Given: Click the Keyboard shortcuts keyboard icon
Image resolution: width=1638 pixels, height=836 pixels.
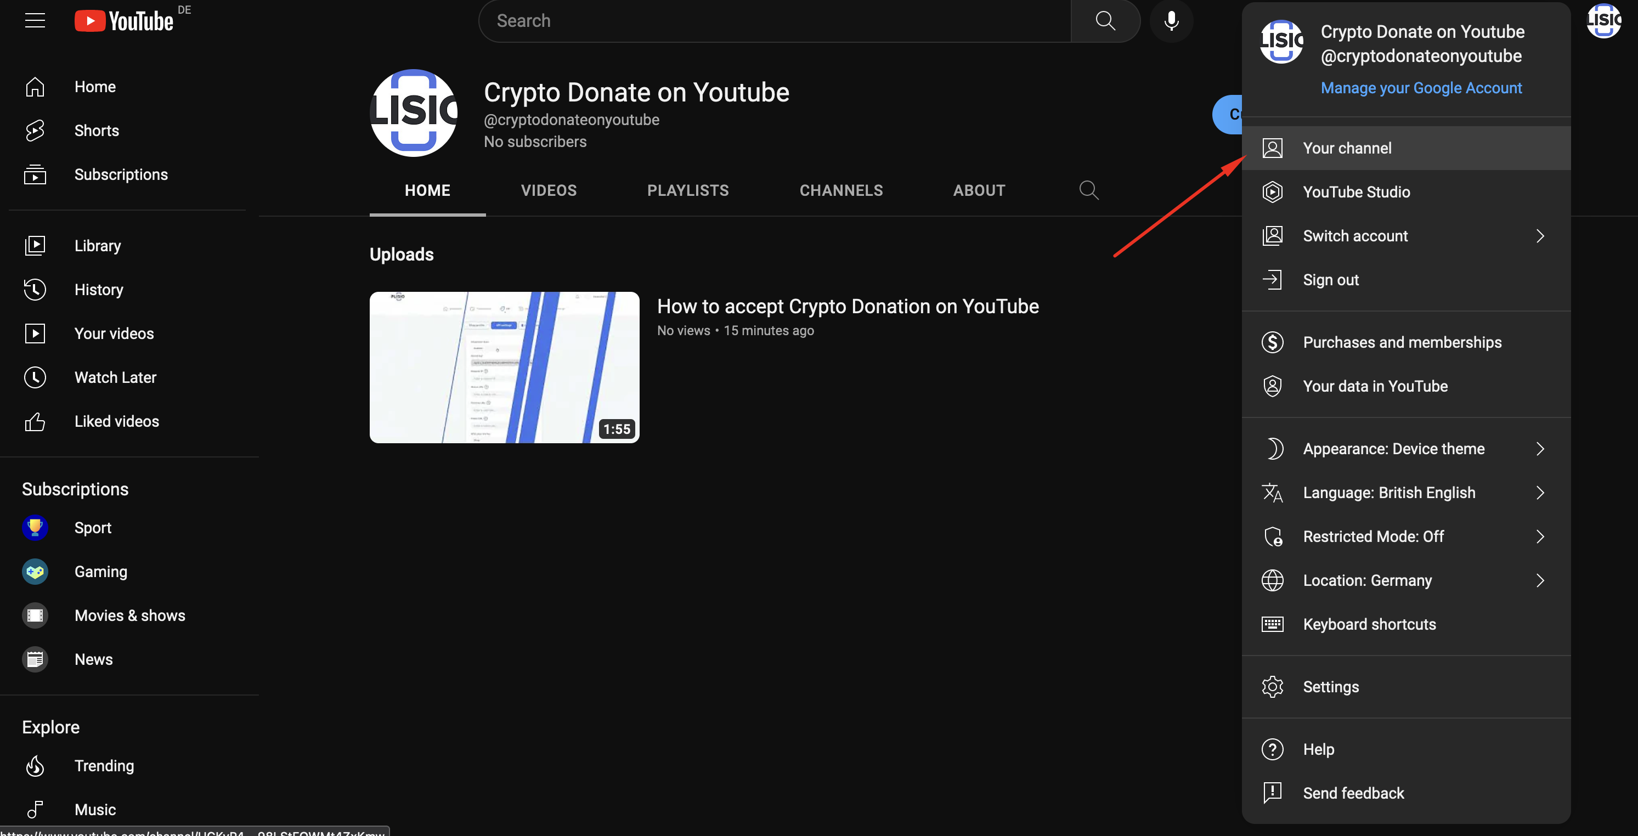Looking at the screenshot, I should tap(1272, 624).
